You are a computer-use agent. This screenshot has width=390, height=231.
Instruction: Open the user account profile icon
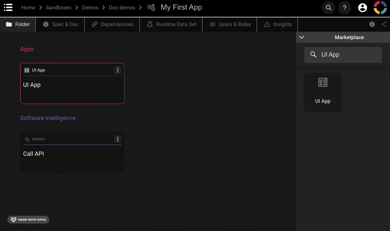(362, 8)
